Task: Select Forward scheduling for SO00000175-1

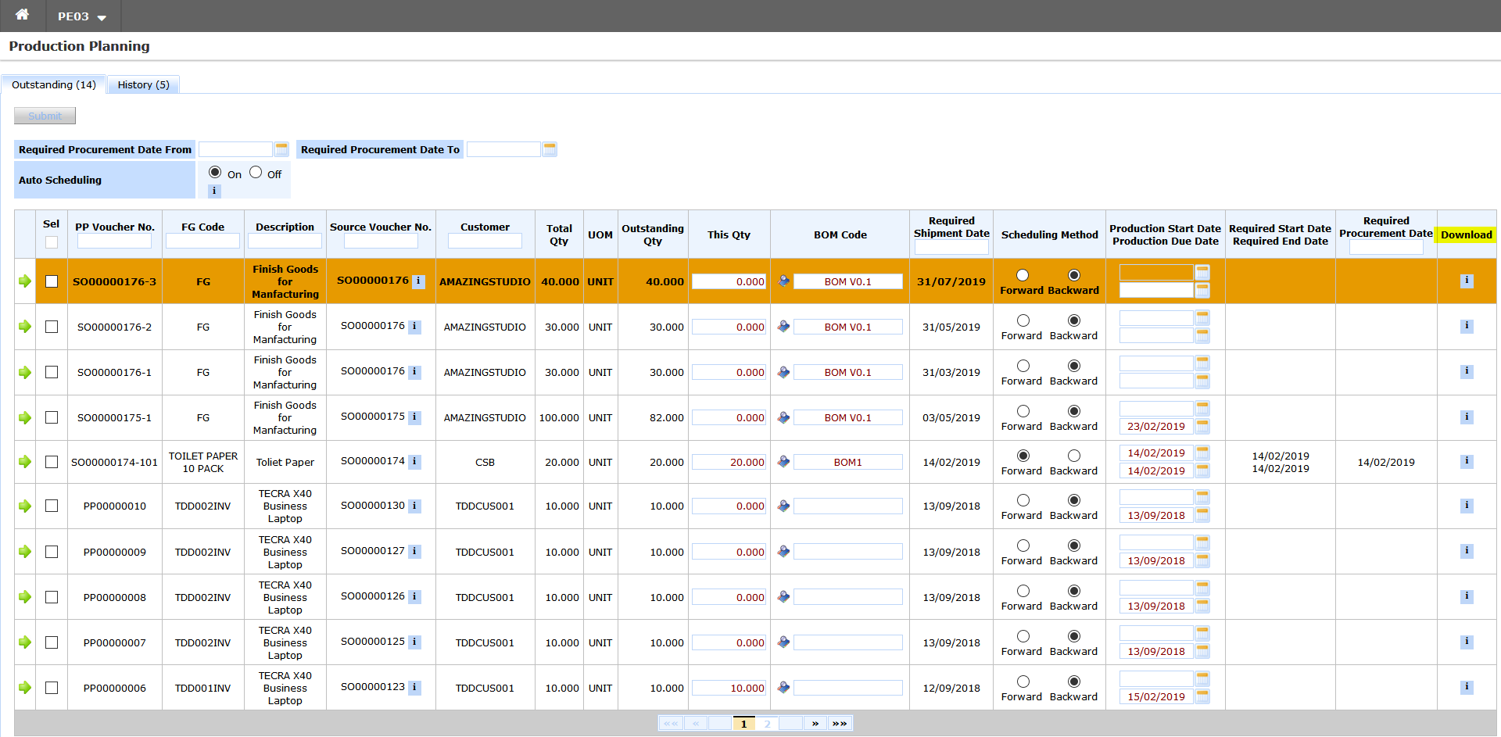Action: click(1023, 411)
